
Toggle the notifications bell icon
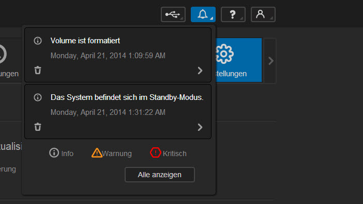click(x=203, y=14)
